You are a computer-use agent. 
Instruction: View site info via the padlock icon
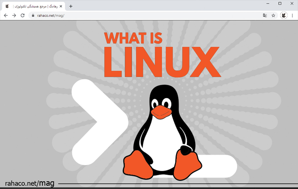pyautogui.click(x=33, y=15)
